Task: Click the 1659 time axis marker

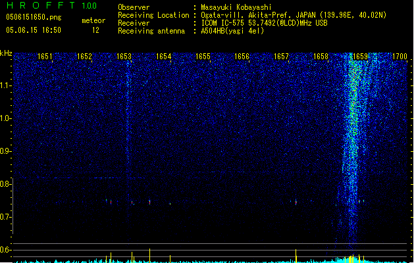Action: click(x=361, y=57)
